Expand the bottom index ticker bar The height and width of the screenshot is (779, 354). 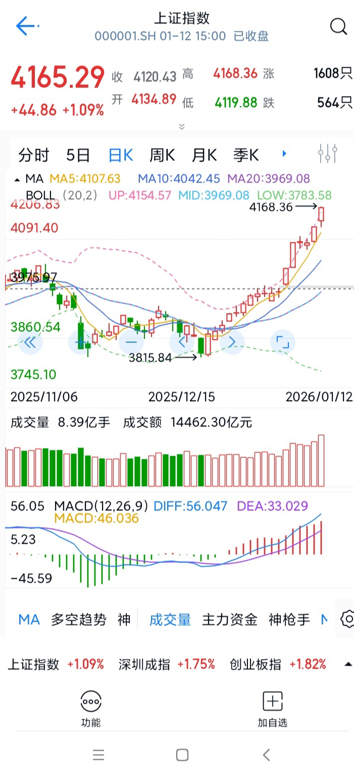pos(347,664)
